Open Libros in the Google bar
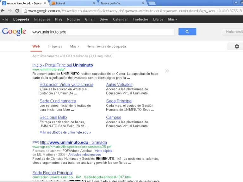 click(158, 19)
